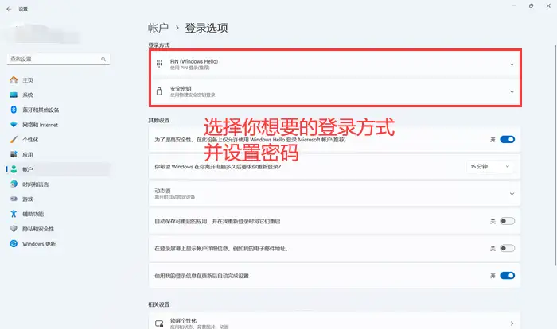Click the Windows 更新 sync icon
The height and width of the screenshot is (329, 557).
(x=14, y=243)
